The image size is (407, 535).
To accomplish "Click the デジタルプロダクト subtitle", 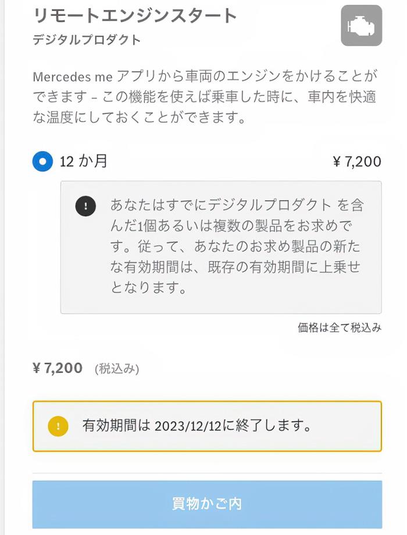I will [87, 40].
